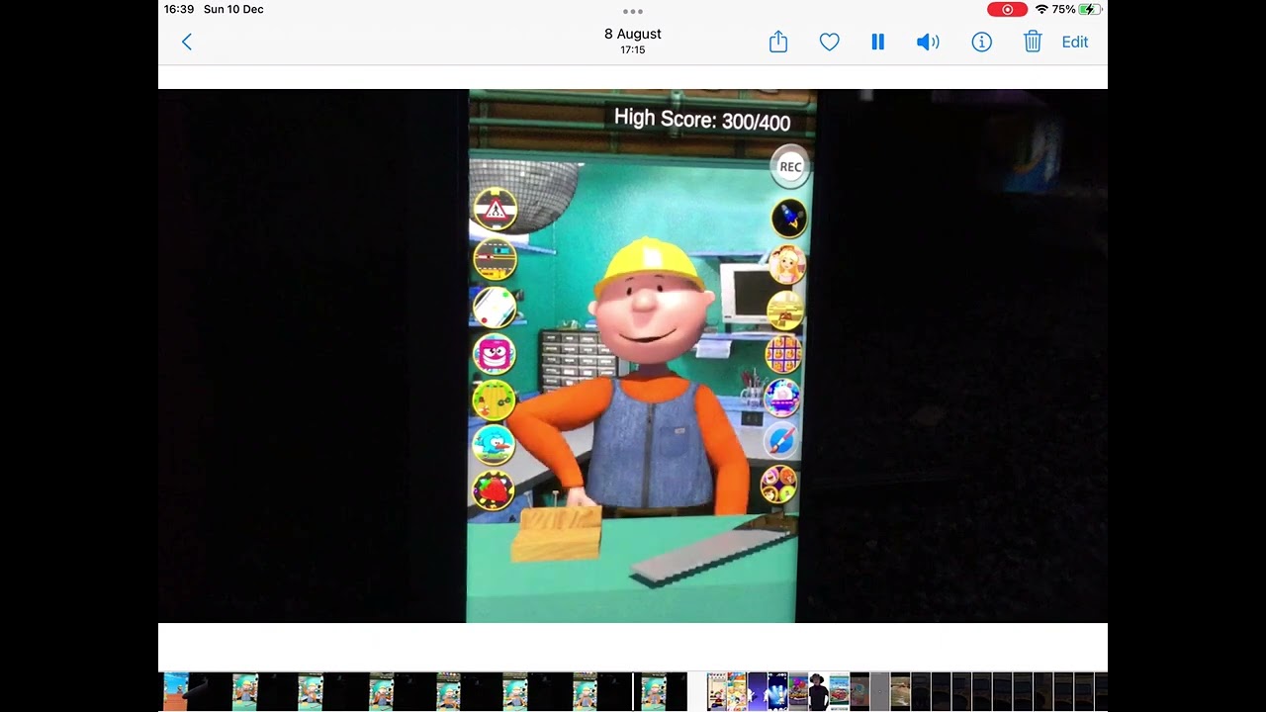Delete the video with the trash icon
The width and height of the screenshot is (1266, 712).
tap(1033, 42)
